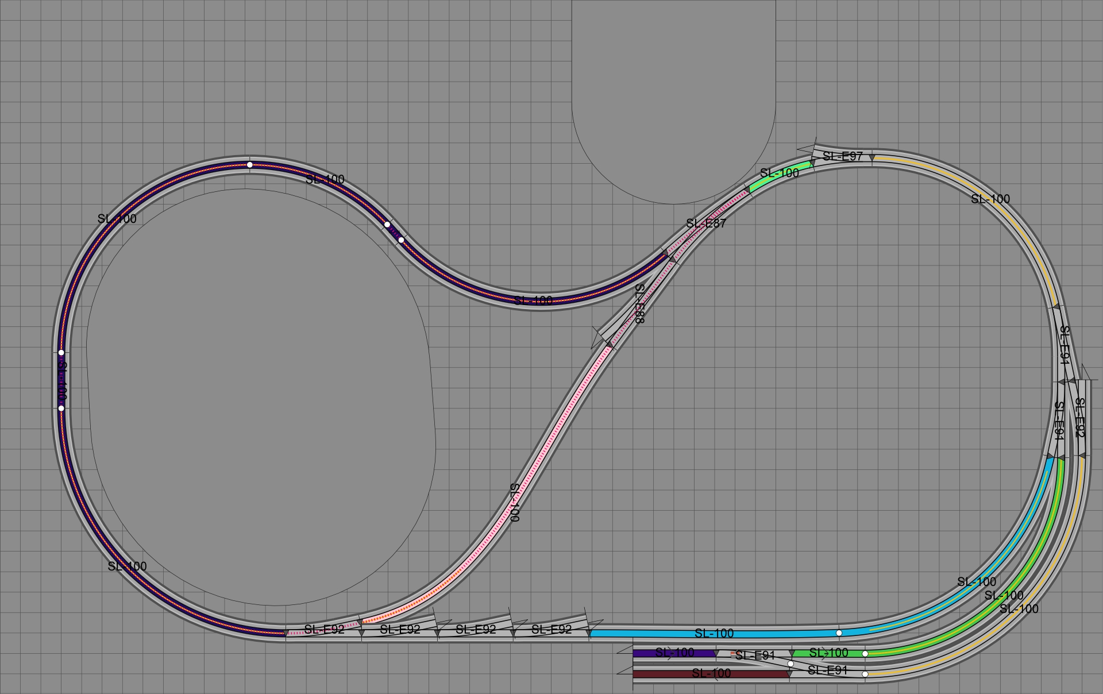Select the purple SL-100 siding track
The height and width of the screenshot is (694, 1103).
click(x=674, y=653)
